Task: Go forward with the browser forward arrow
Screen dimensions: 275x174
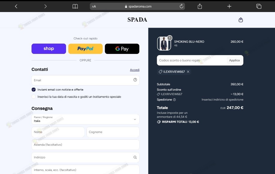Action: click(x=45, y=6)
